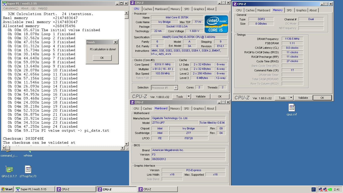Click the CPU-Z icon in Mainboard window title bar
Screen dimensions: 343x193
132,102
